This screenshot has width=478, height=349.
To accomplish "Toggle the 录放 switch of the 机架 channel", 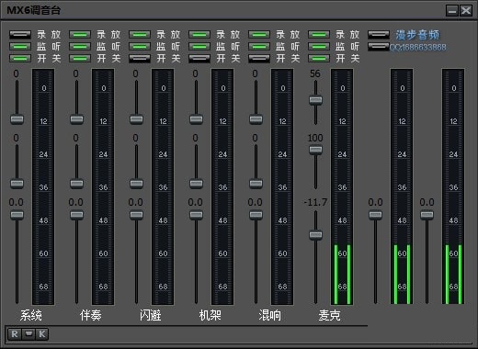I will (199, 35).
